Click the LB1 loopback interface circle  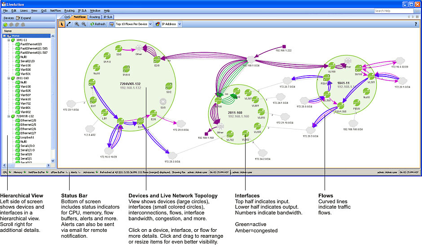tap(105, 112)
